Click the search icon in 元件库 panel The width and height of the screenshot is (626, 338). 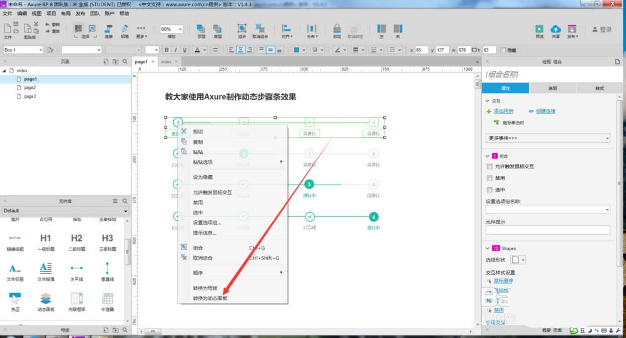click(125, 201)
